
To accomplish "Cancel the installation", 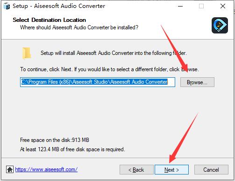I will click(x=211, y=170).
